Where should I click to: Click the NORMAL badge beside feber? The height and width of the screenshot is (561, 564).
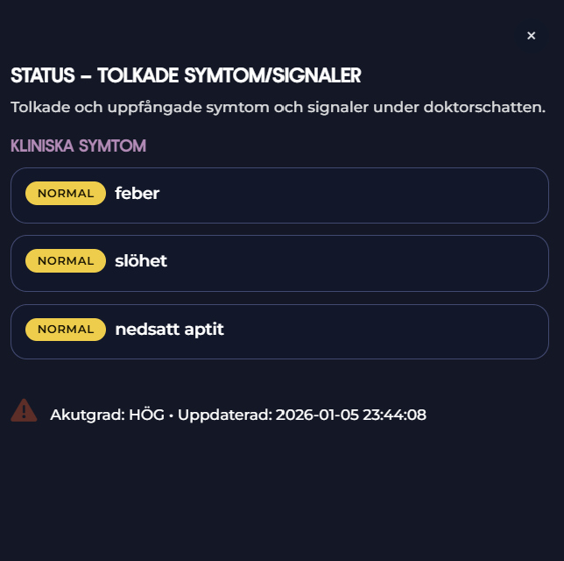pos(66,194)
